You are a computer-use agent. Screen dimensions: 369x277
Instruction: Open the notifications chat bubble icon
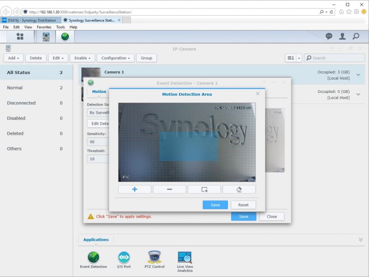point(329,36)
